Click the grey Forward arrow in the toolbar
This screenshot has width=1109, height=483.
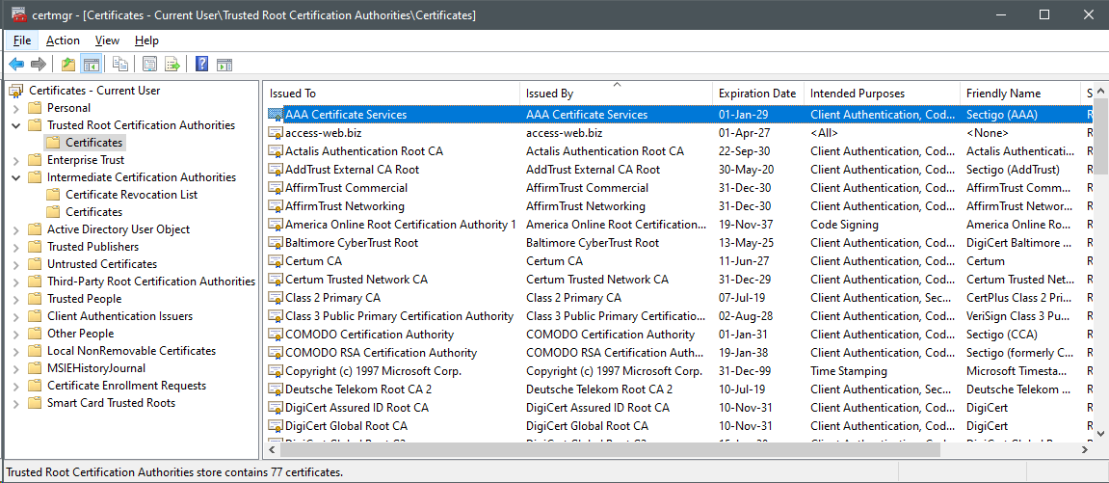click(39, 65)
